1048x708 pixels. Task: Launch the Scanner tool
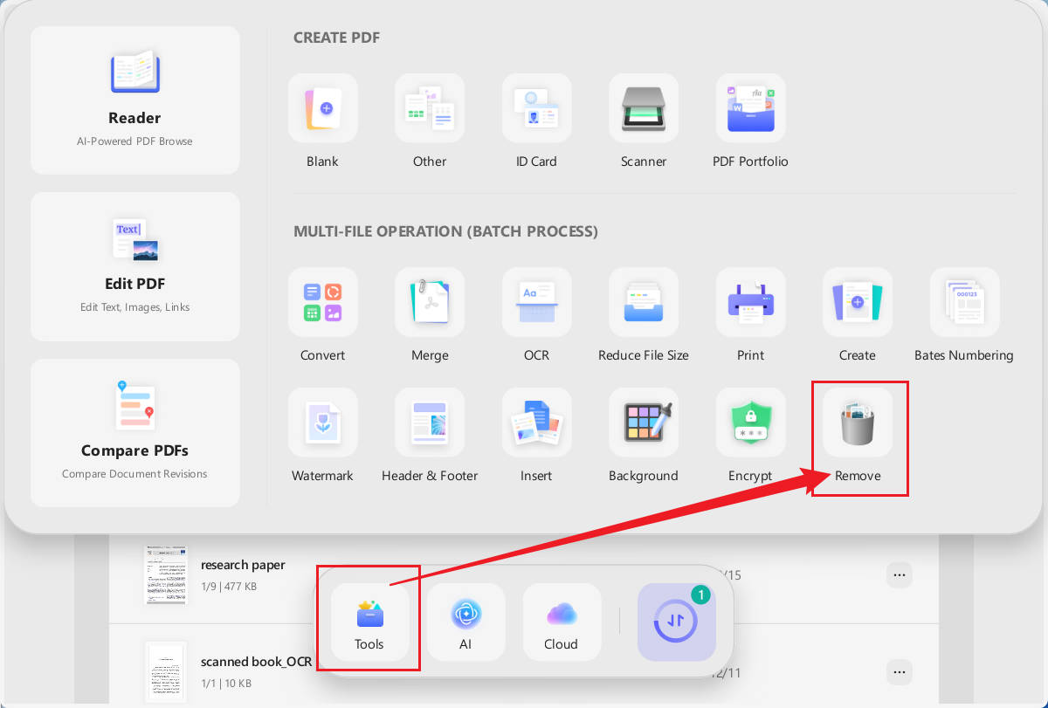[644, 108]
